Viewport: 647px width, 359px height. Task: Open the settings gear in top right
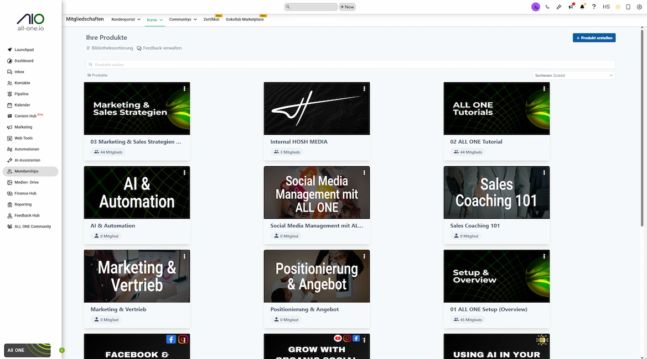point(639,7)
